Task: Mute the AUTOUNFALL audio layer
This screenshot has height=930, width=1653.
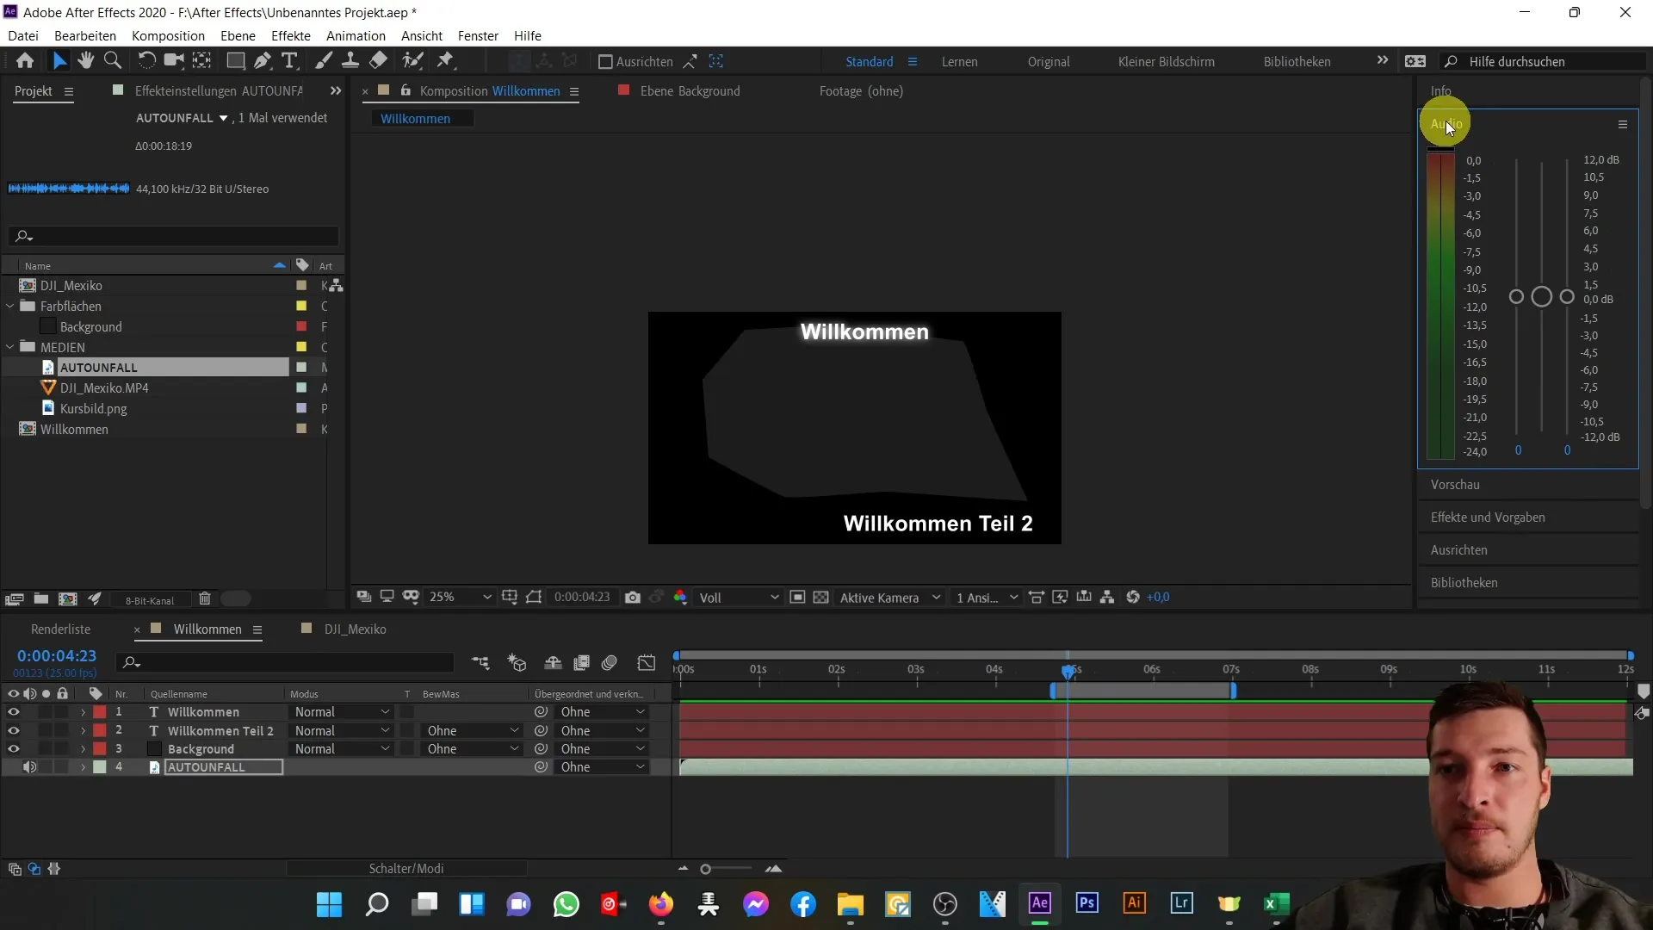Action: click(x=29, y=766)
